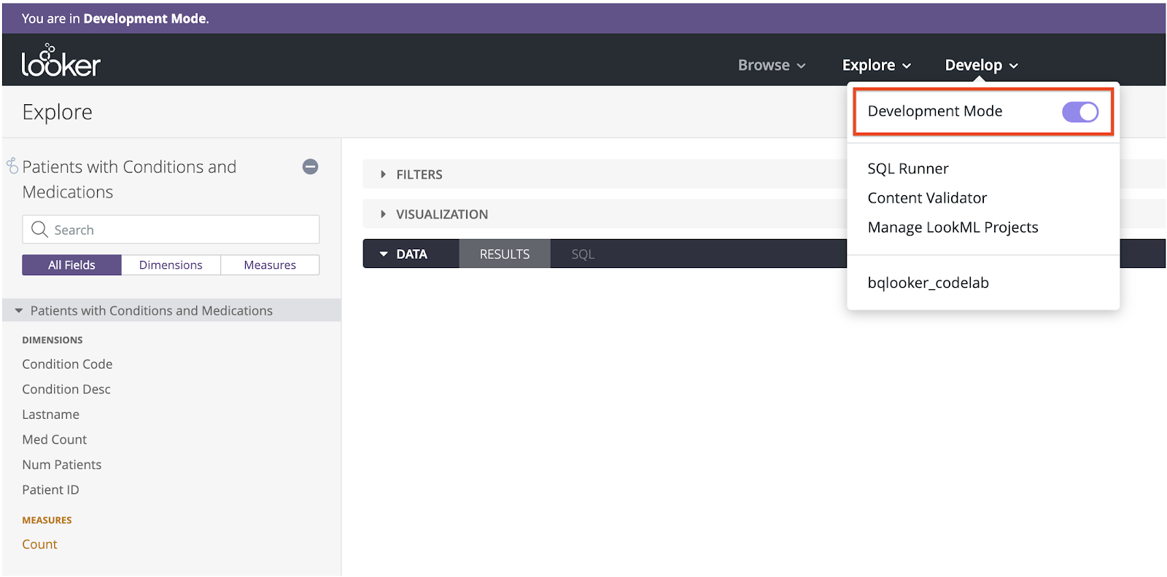This screenshot has height=577, width=1167.
Task: Click the magnifying glass search icon
Action: [x=39, y=229]
